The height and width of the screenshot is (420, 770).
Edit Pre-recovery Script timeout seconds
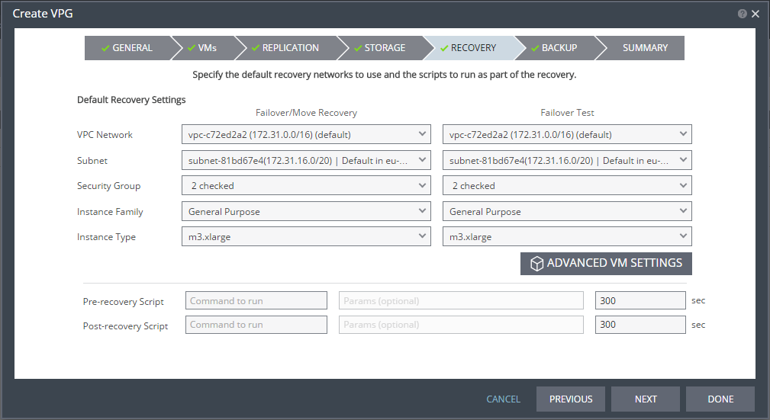[x=640, y=301]
